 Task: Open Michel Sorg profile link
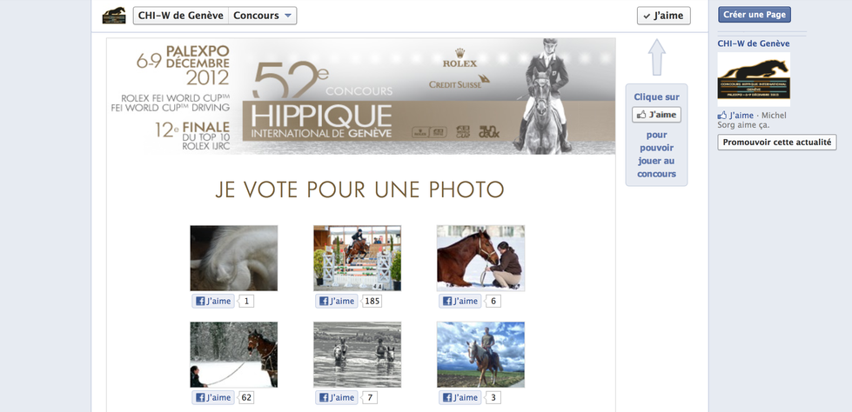(751, 120)
